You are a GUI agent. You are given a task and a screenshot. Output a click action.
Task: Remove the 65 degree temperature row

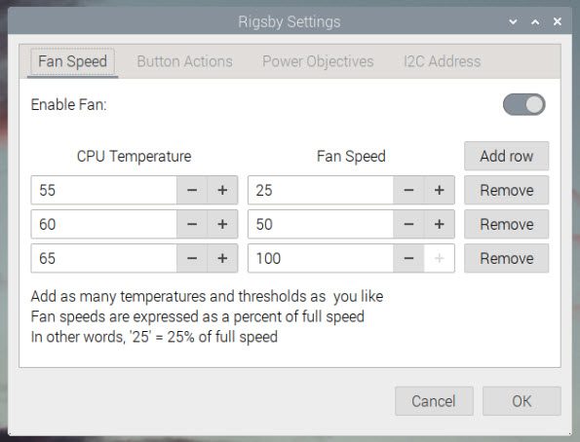[x=506, y=258]
